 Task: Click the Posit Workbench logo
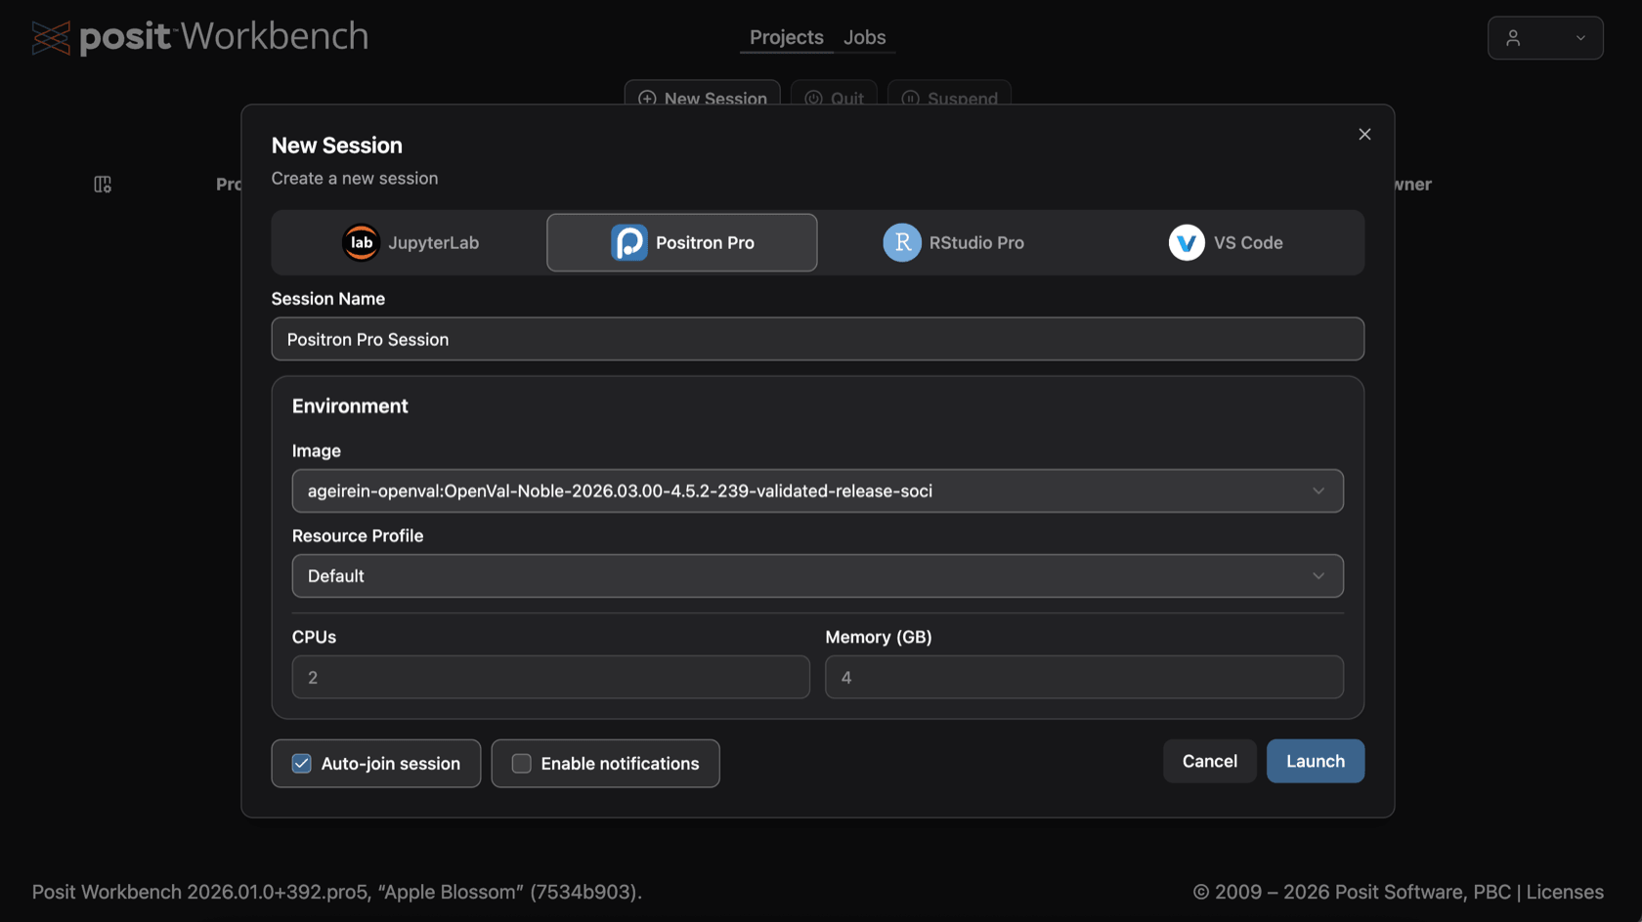pyautogui.click(x=200, y=37)
